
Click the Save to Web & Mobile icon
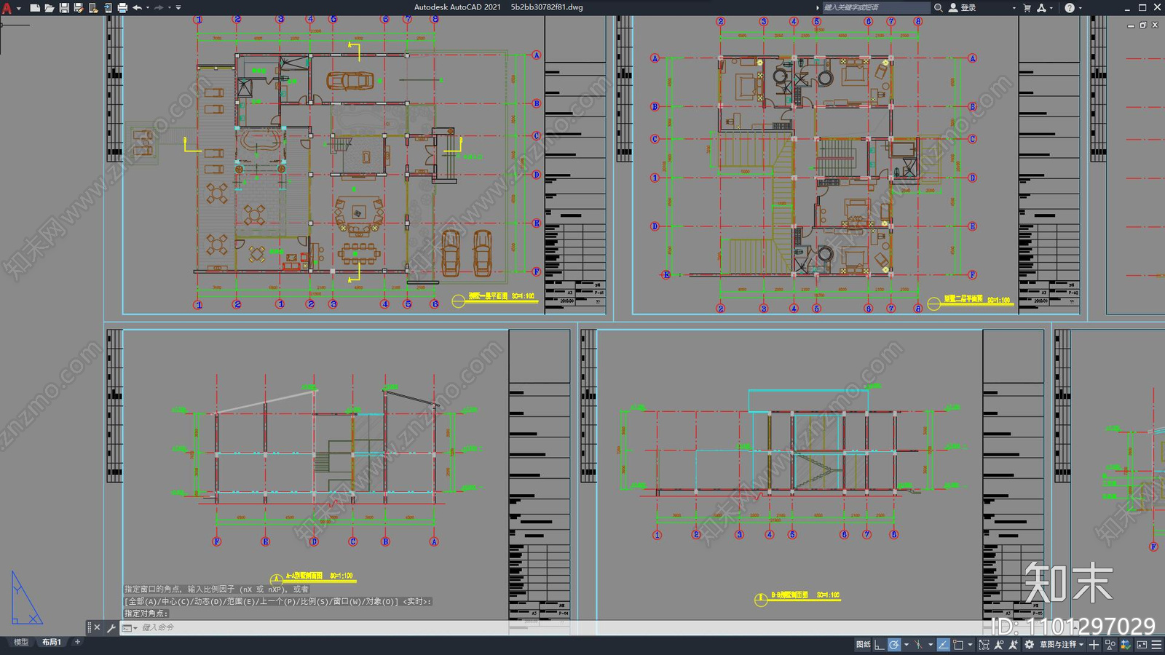[x=108, y=8]
